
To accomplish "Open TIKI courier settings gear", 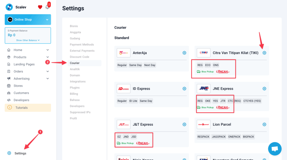I will 264,53.
